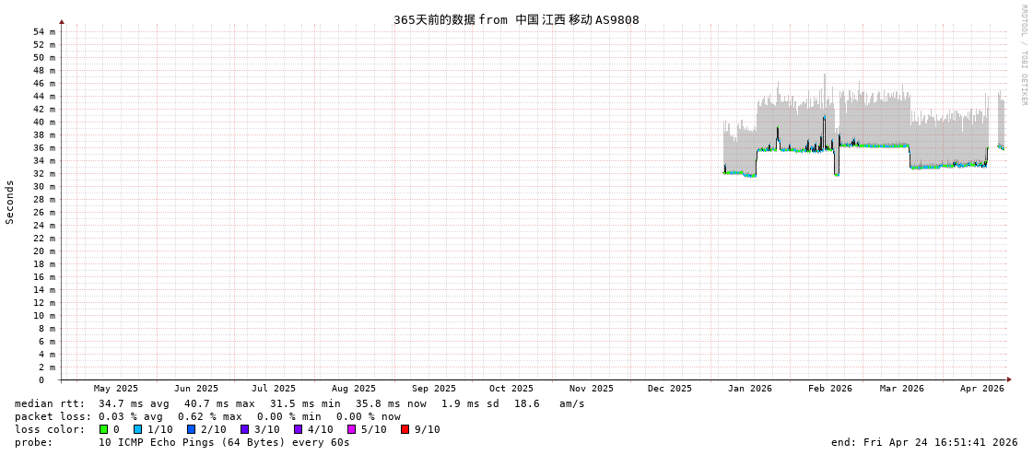Click the end timestamp Fri Apr 24

[x=924, y=442]
